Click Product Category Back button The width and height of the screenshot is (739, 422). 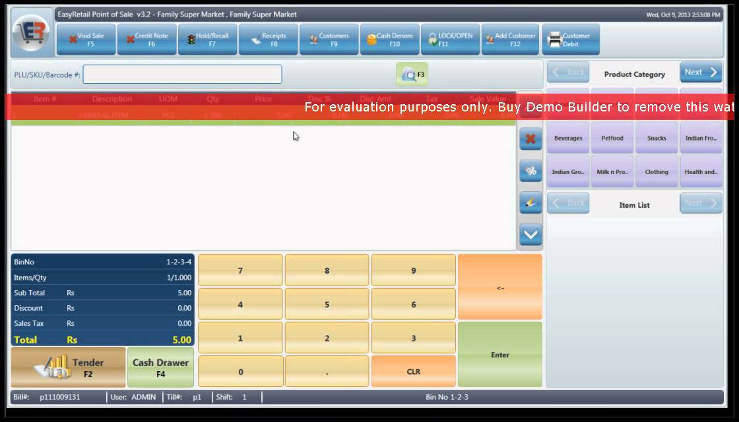point(568,72)
